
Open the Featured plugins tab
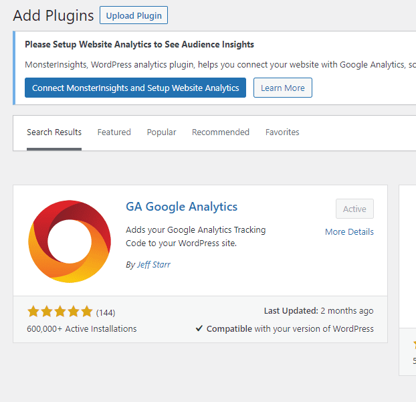114,132
